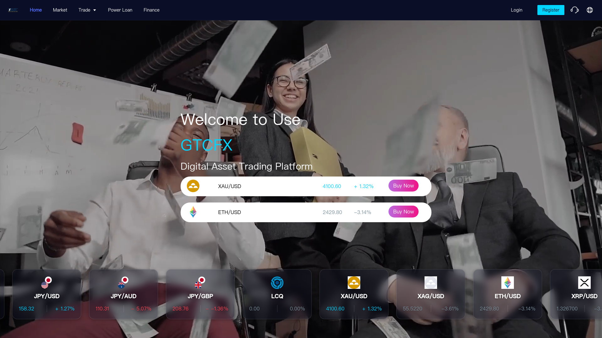This screenshot has height=338, width=602.
Task: Open the Market page
Action: tap(60, 10)
